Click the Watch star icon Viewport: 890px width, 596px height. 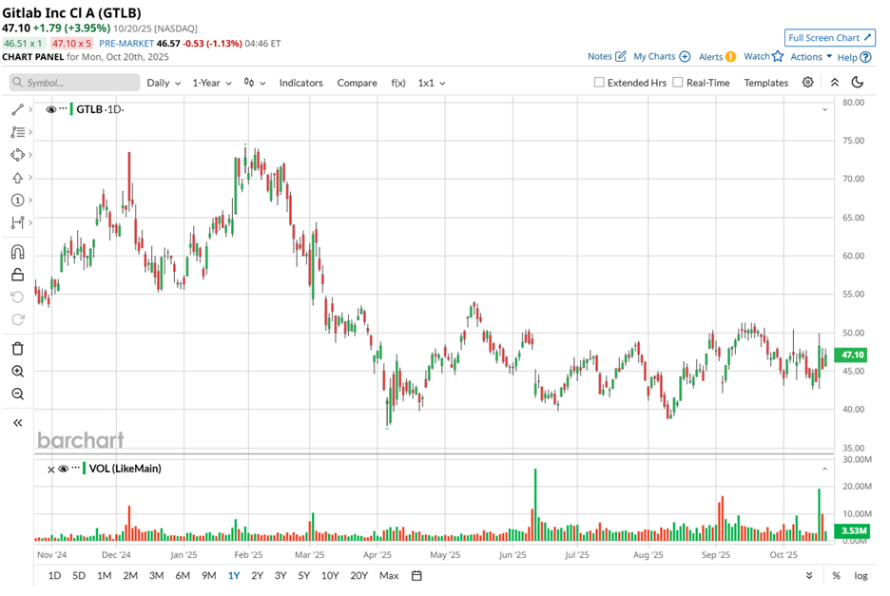point(778,56)
